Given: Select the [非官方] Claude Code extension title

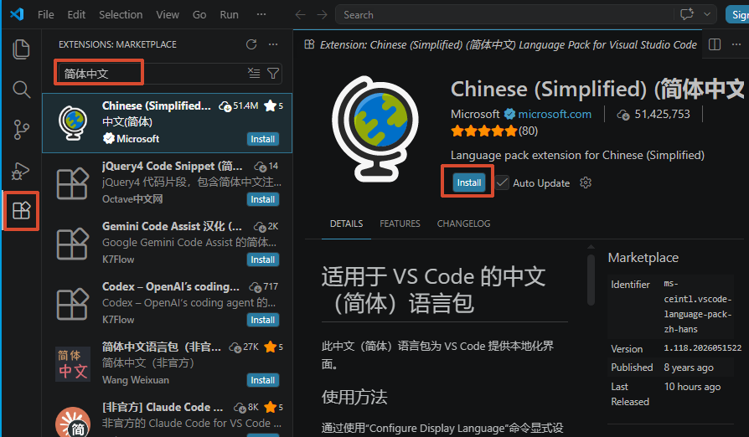Looking at the screenshot, I should coord(163,407).
